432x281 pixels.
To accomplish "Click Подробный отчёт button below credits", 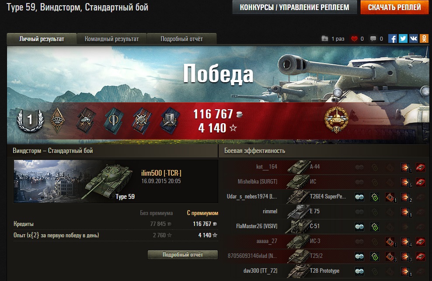I will coord(183,254).
